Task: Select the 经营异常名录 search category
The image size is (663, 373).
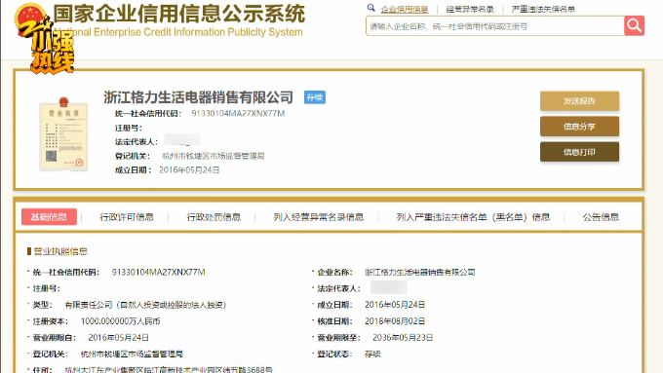Action: click(470, 9)
